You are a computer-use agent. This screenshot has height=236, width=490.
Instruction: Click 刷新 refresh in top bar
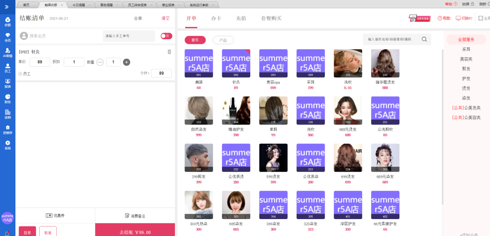[x=484, y=4]
